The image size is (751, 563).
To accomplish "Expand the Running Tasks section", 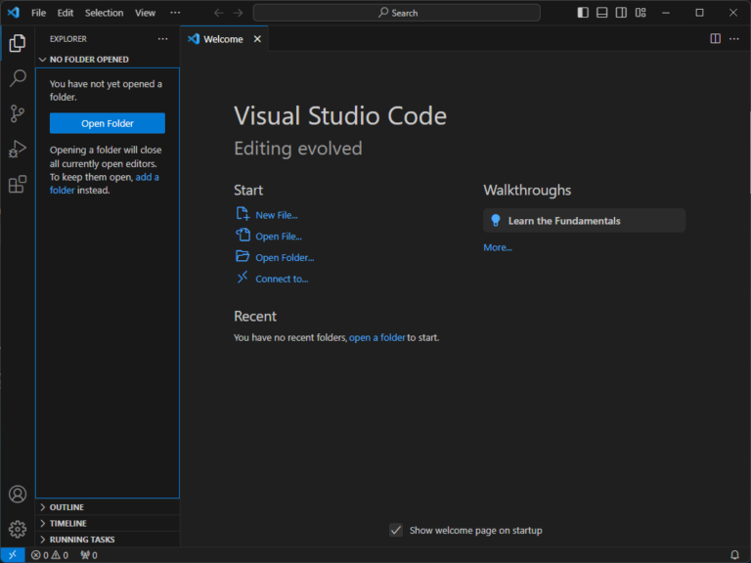I will [82, 540].
